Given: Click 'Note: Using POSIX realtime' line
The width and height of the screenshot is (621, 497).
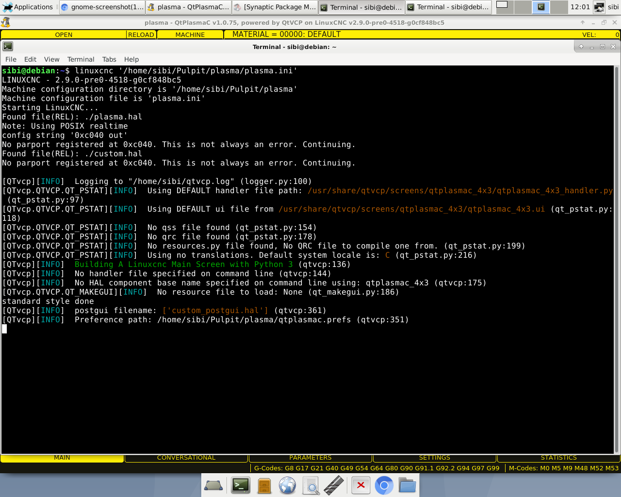Looking at the screenshot, I should [65, 126].
